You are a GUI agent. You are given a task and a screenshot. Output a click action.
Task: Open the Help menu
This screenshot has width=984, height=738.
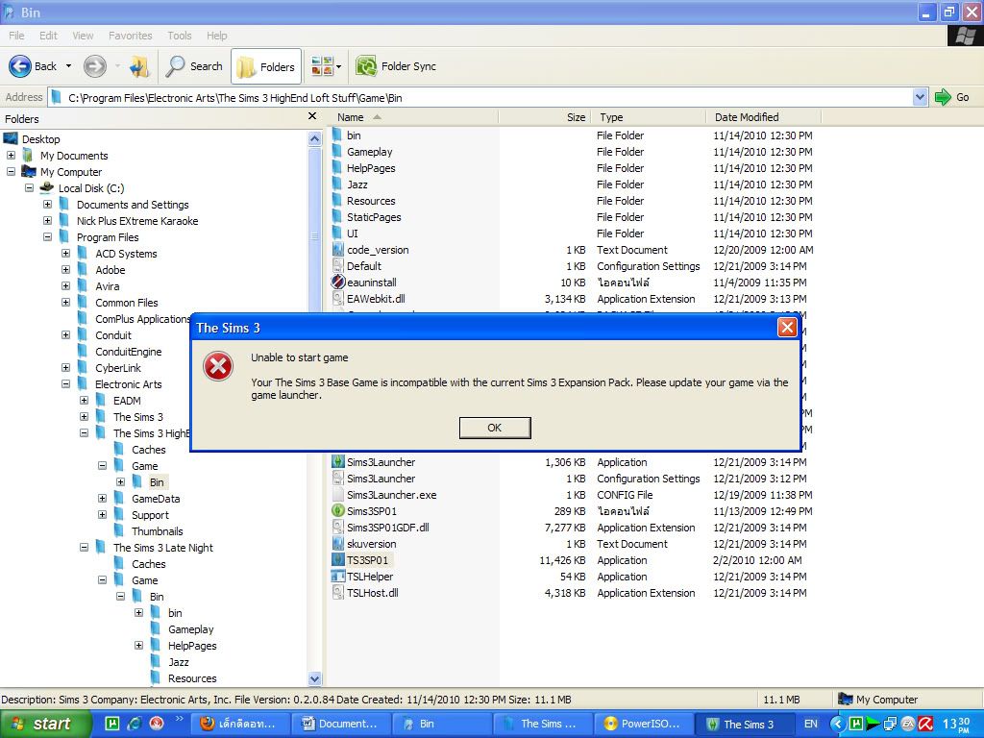[x=217, y=36]
